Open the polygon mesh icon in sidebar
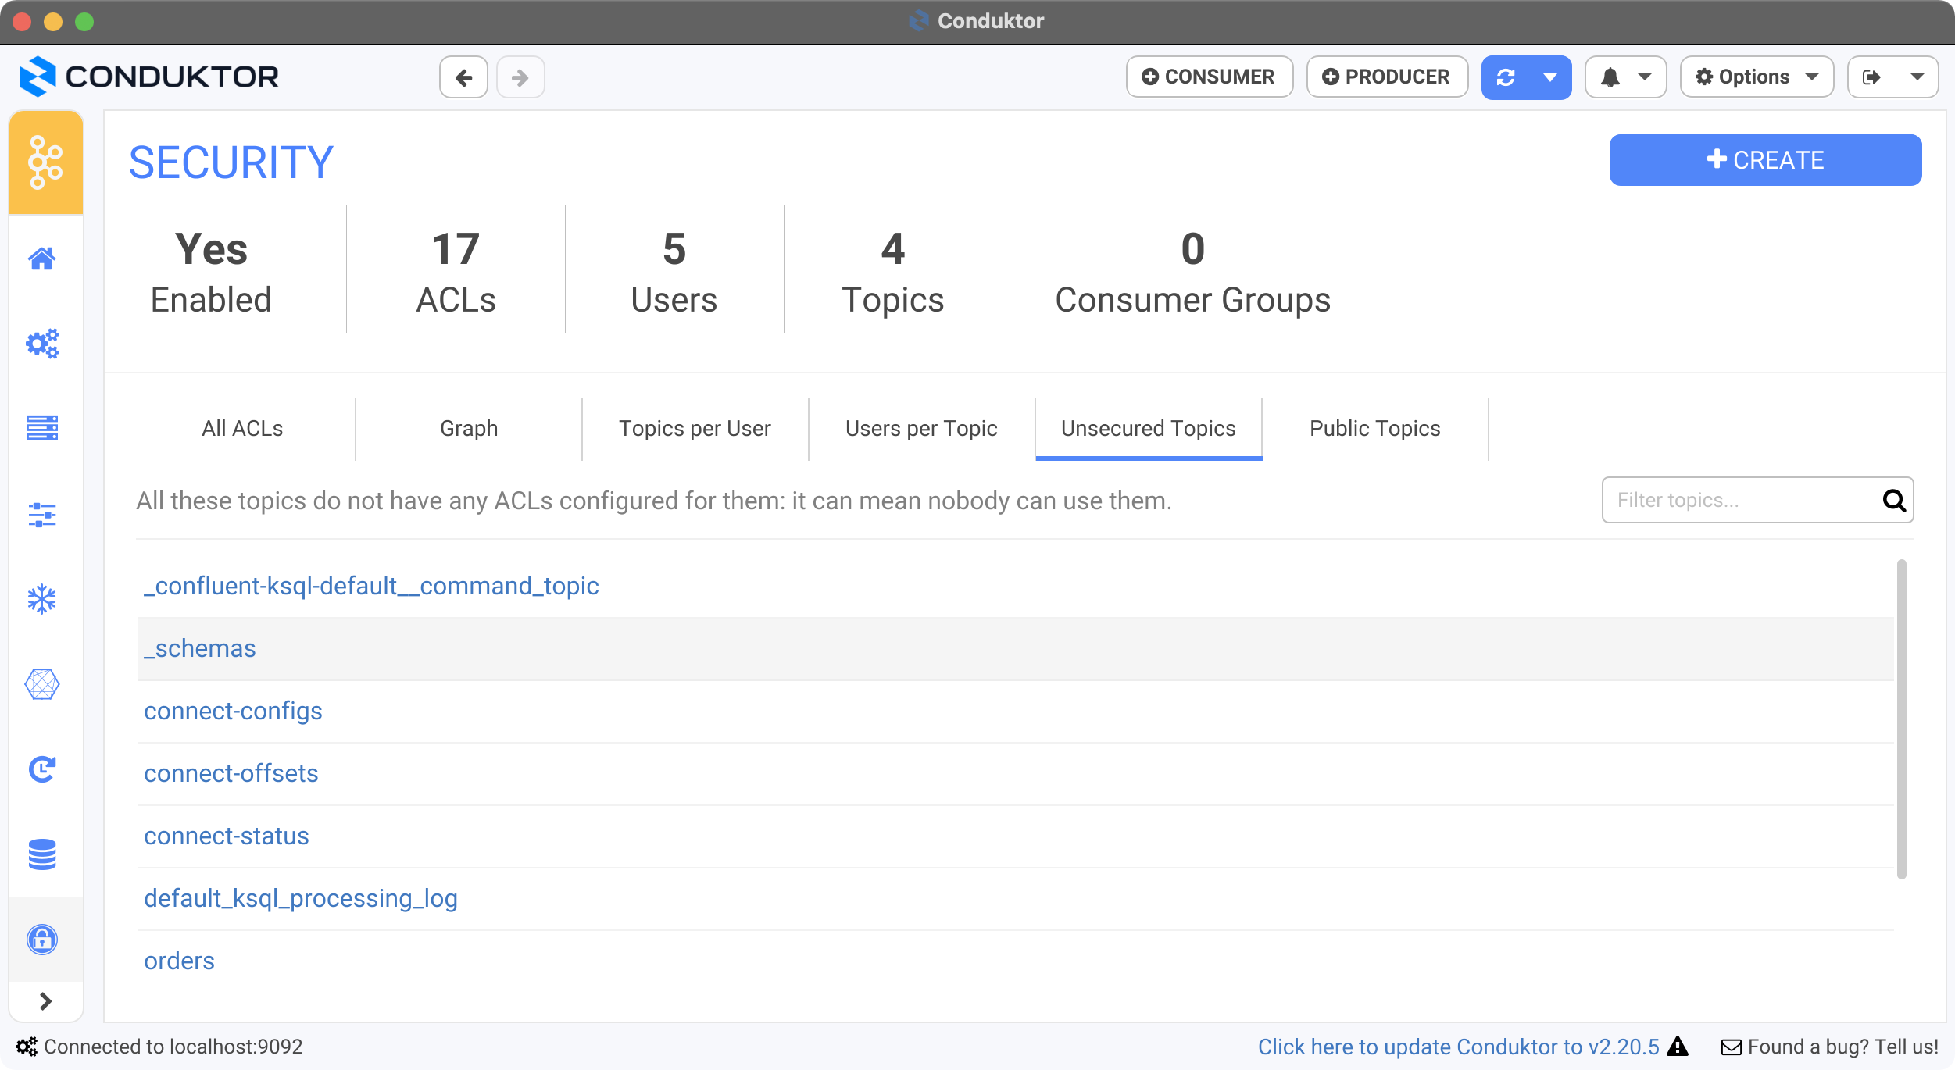 (x=42, y=684)
